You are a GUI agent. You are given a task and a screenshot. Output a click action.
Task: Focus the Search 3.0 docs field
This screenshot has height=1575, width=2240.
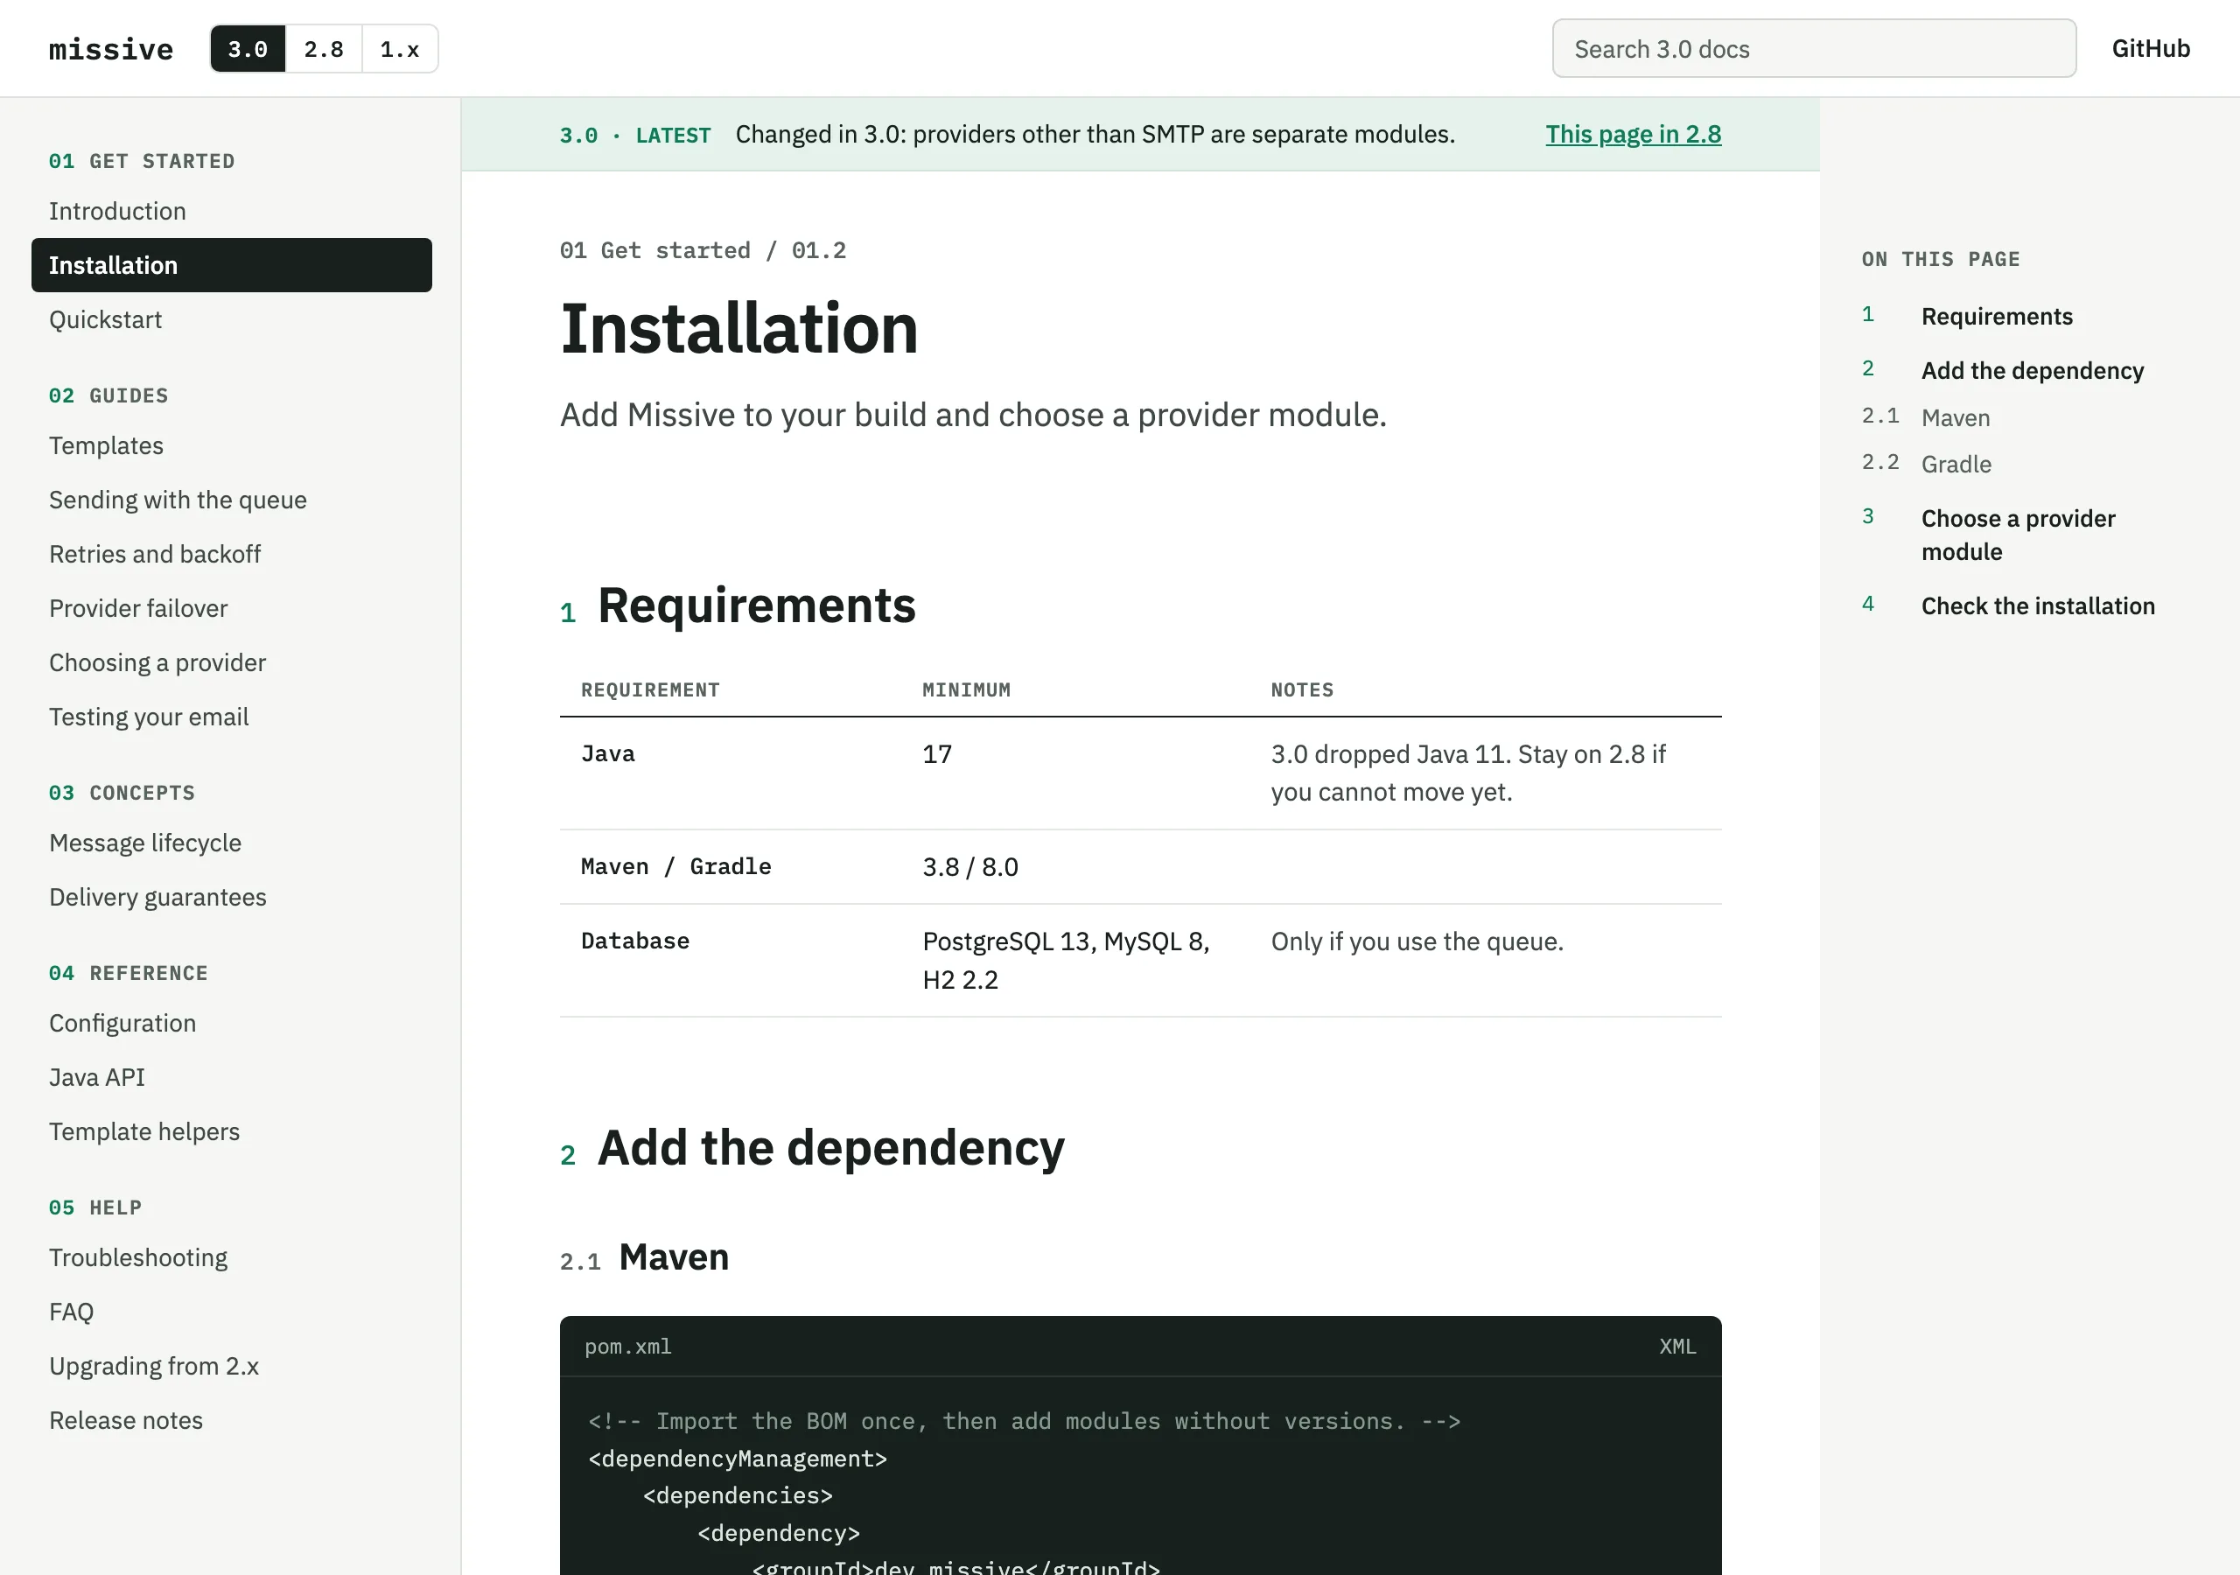[1814, 49]
